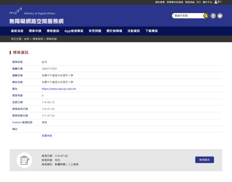Viewport: 232px width, 183px height.
Task: Click the expiry date 117-07-02
Action: (48, 116)
